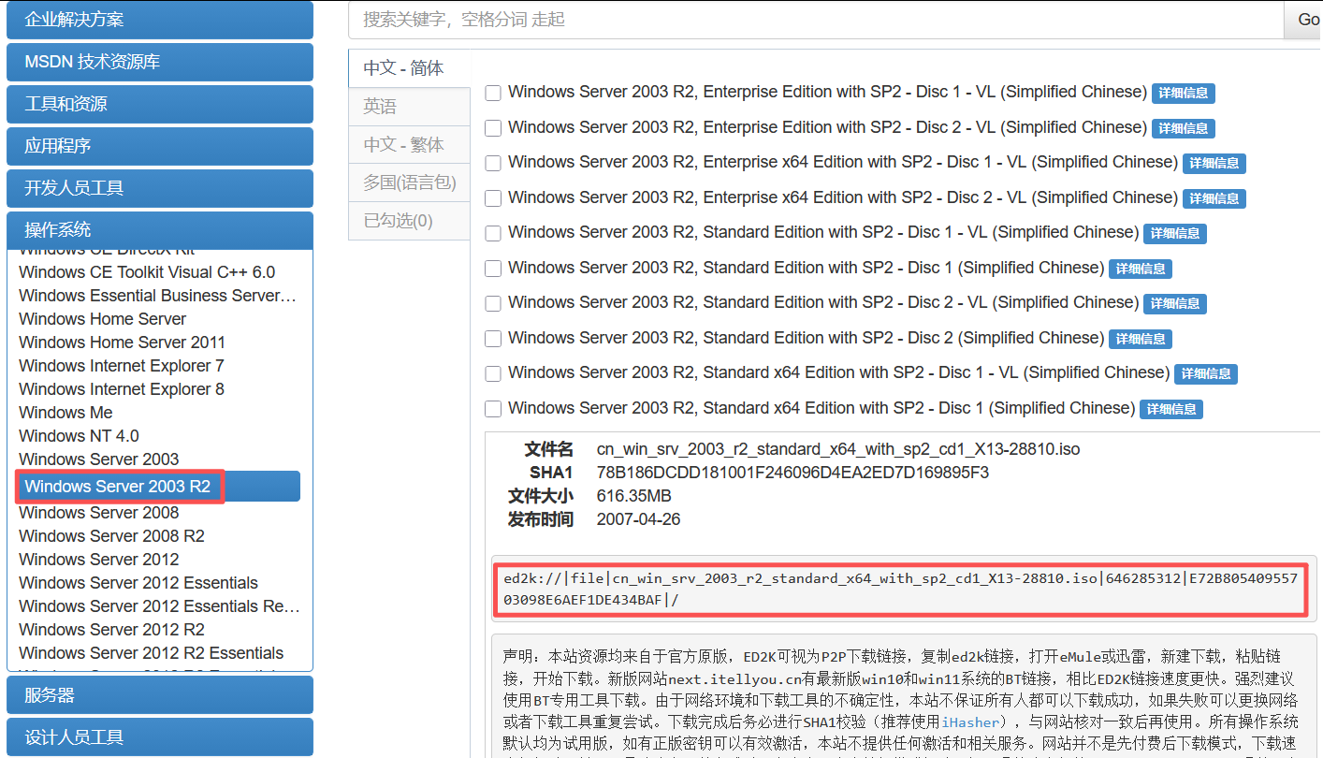Screen dimensions: 1323x758
Task: Show 详细信息 for Enterprise x64 Disc 2 VL
Action: tap(1214, 198)
